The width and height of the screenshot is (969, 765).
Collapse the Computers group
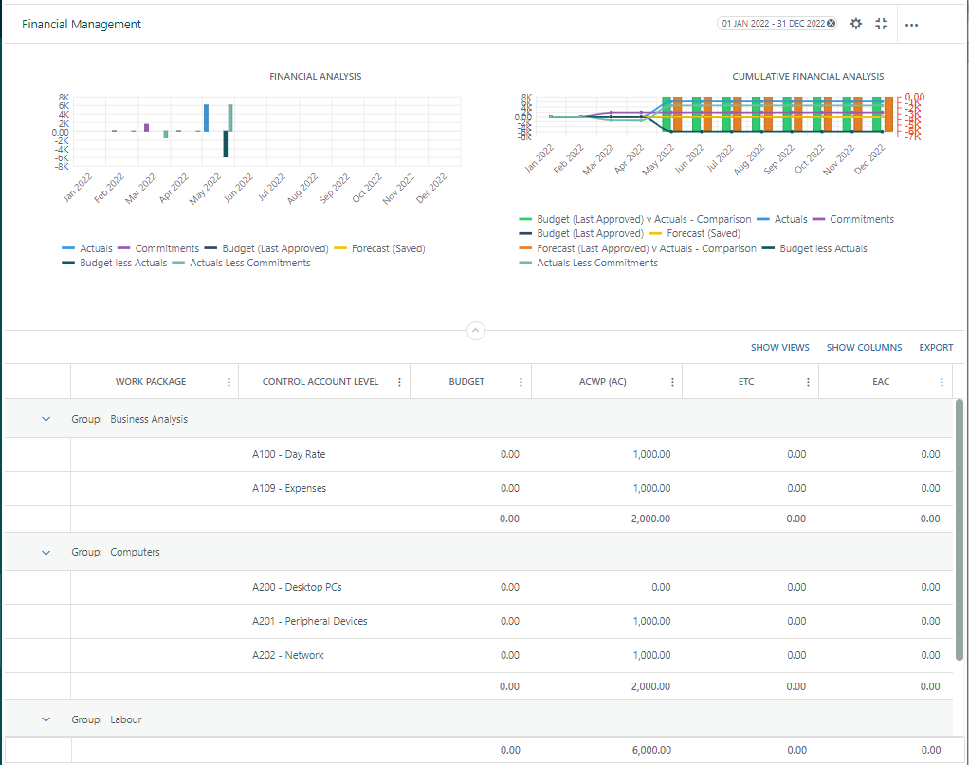click(x=46, y=552)
